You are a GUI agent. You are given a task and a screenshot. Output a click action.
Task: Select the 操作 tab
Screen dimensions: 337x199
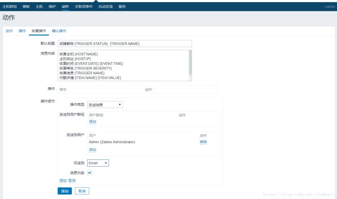coord(22,31)
